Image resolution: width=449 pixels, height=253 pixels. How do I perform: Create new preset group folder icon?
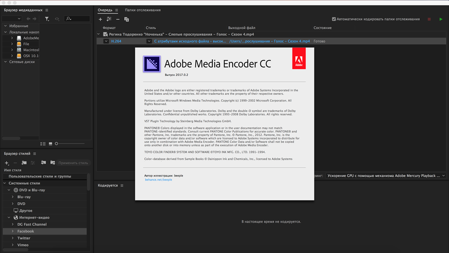coord(24,163)
